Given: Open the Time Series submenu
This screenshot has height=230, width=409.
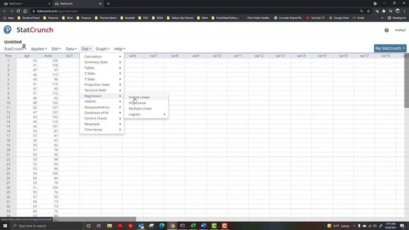Looking at the screenshot, I should 102,130.
